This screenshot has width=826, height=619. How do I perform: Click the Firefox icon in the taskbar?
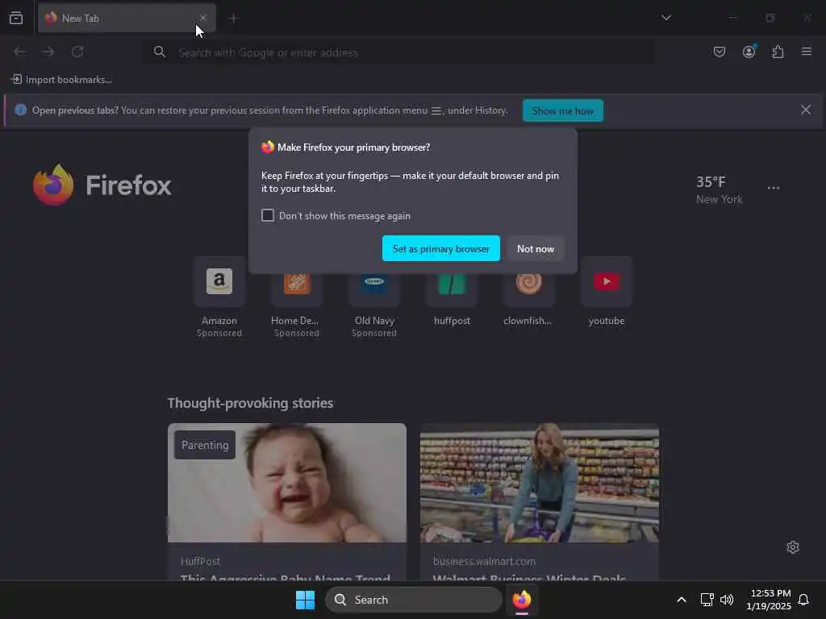tap(522, 600)
